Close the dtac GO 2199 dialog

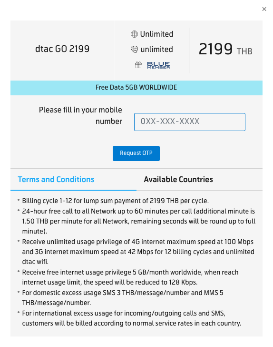264,9
